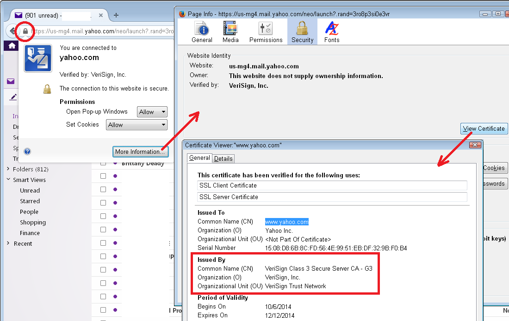Expand the Recent section
509x321 pixels.
pos(8,243)
